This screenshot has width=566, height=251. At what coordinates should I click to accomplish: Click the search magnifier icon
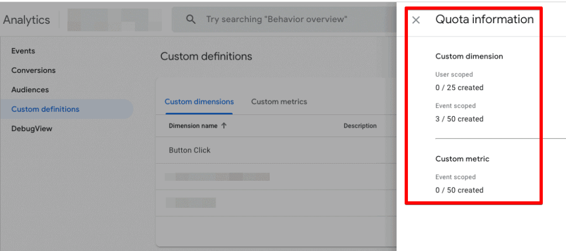(191, 19)
